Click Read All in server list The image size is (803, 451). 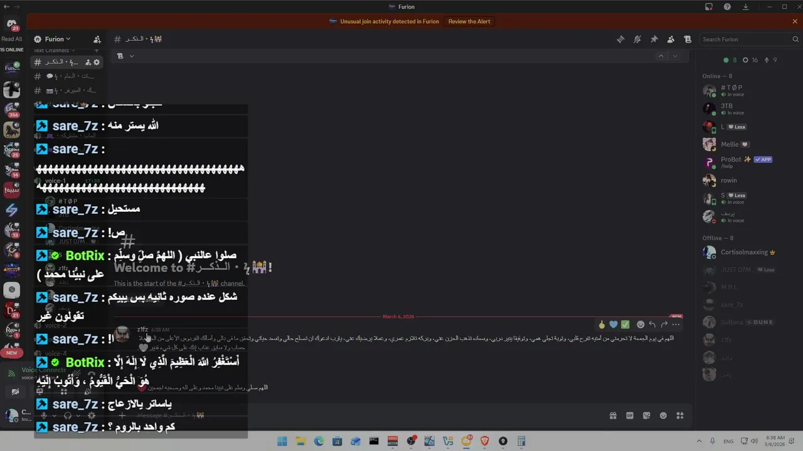coord(12,39)
